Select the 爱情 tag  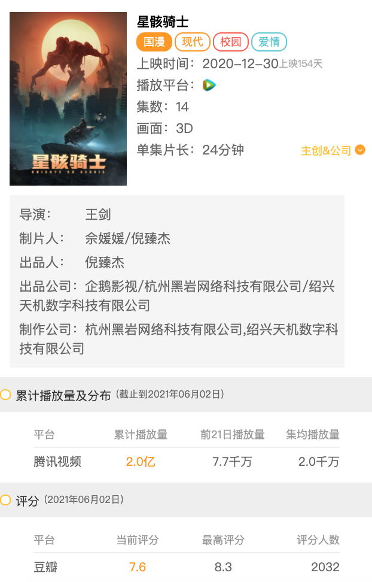269,42
